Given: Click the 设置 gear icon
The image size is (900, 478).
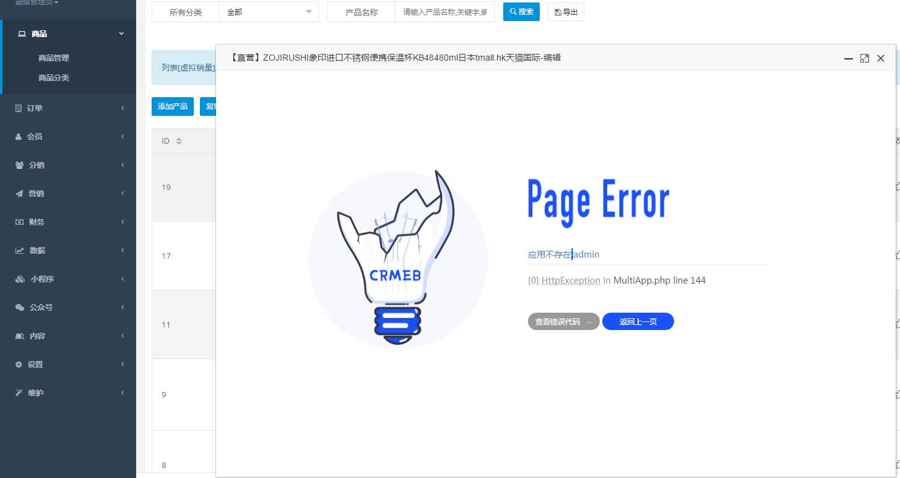Looking at the screenshot, I should click(19, 364).
